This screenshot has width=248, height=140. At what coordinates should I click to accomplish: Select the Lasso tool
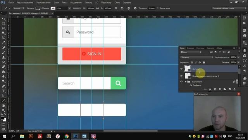coord(3,28)
